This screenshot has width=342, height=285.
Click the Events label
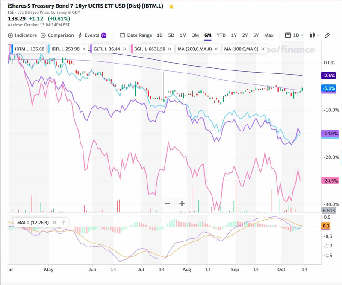coord(92,35)
